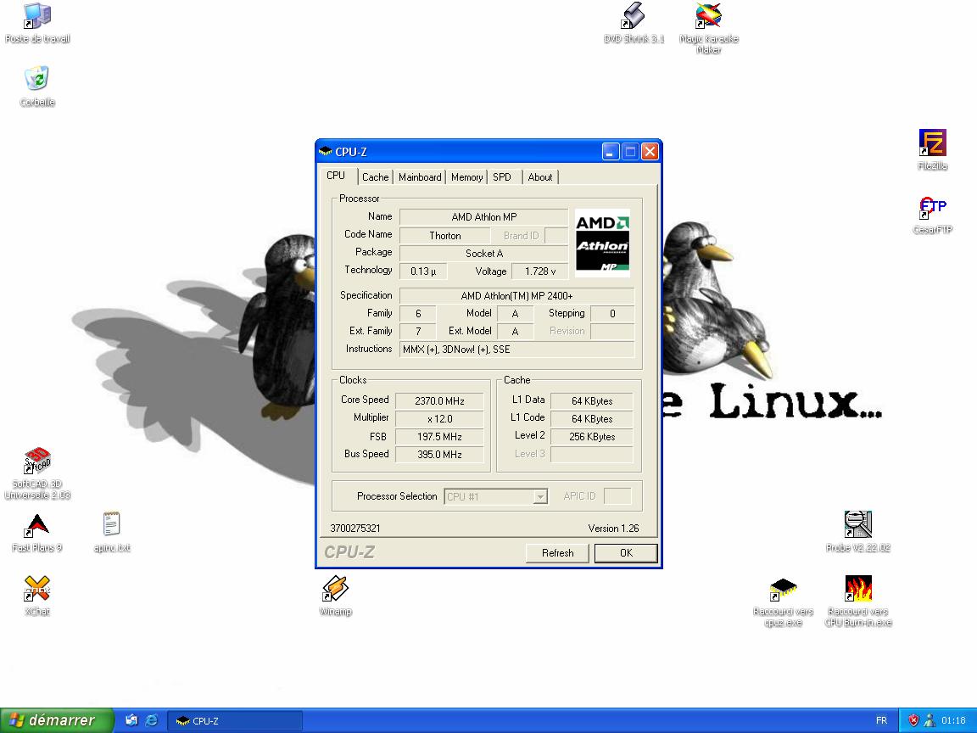Switch to the SPD tab

(502, 177)
